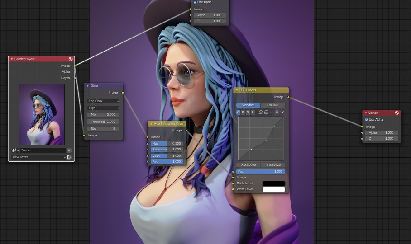Click the Viewer node Alpha value field
This screenshot has height=244, width=411.
(381, 133)
